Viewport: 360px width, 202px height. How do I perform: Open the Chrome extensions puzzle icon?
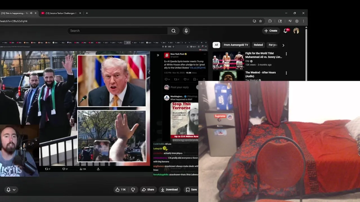point(270,21)
